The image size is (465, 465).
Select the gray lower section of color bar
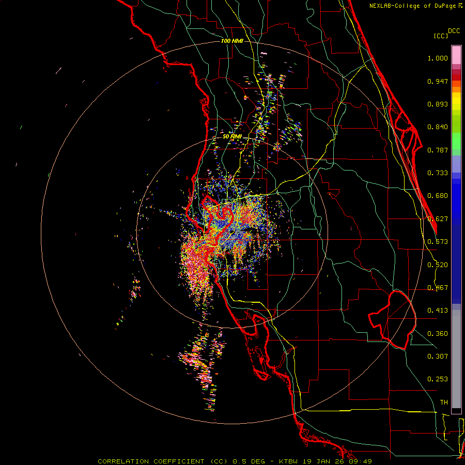point(456,359)
